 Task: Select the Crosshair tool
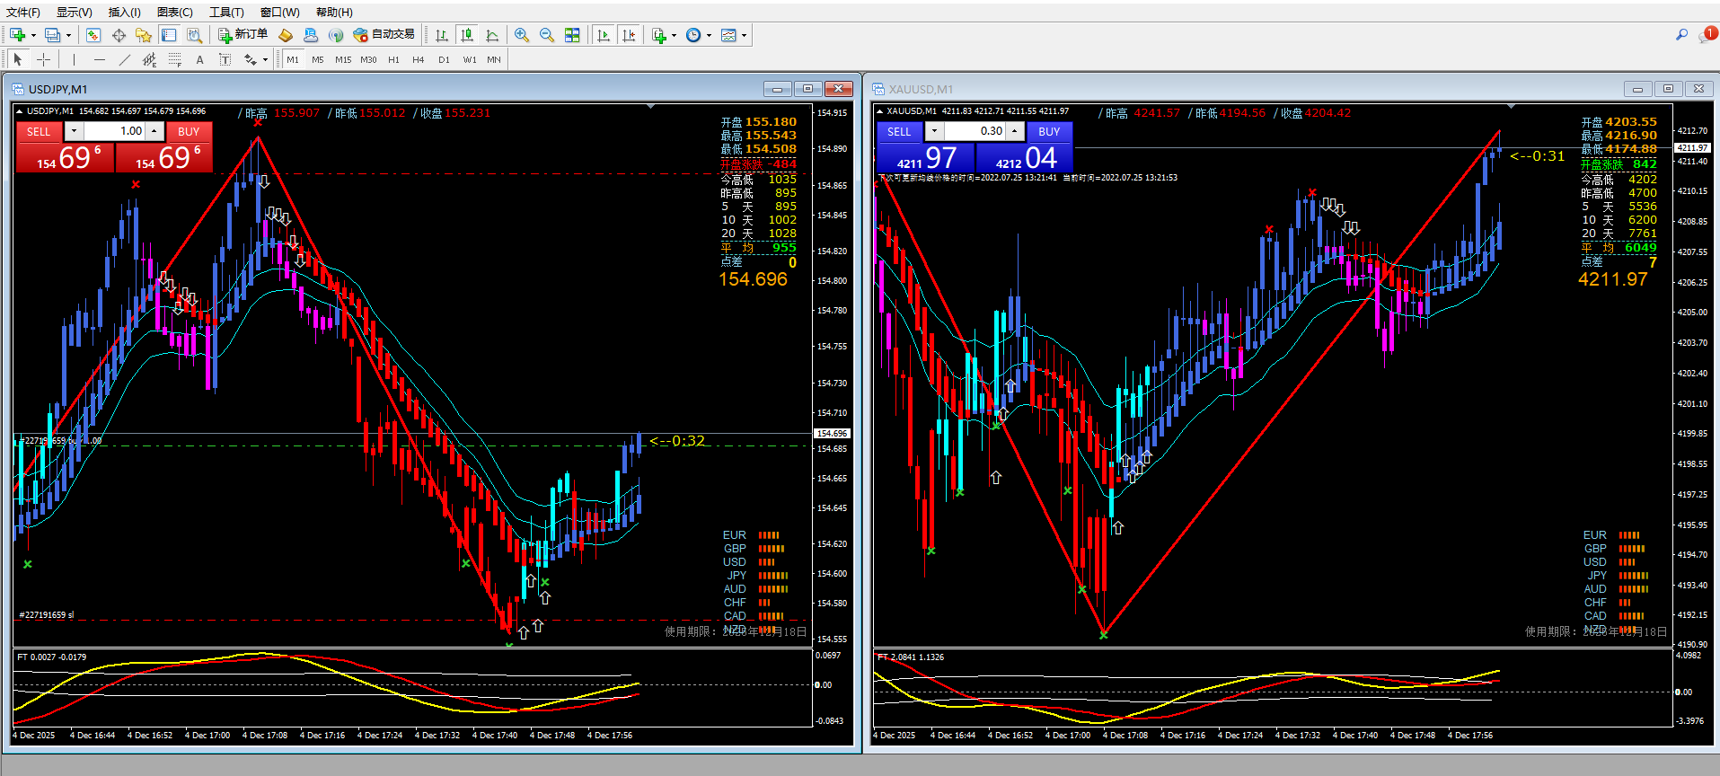43,59
